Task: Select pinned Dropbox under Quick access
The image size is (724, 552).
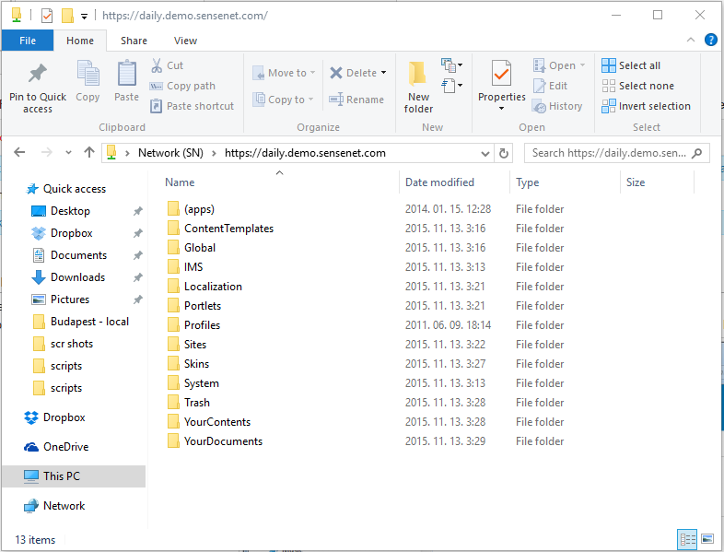Action: (x=72, y=233)
